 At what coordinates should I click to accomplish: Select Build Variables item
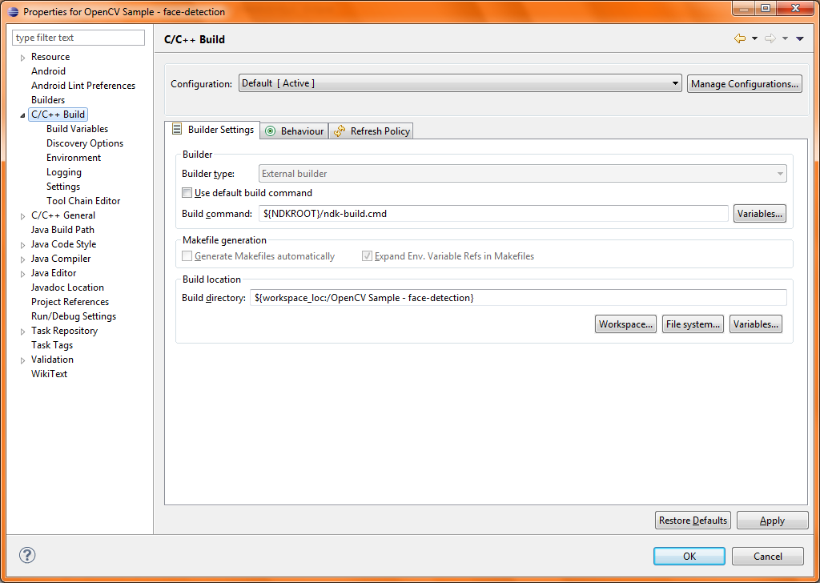78,129
